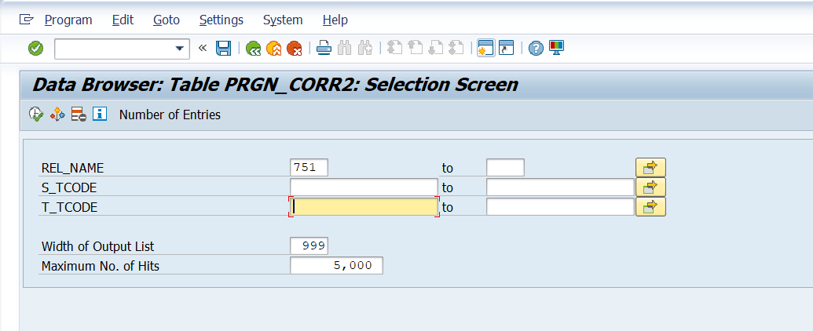Viewport: 813px width, 331px height.
Task: Click the green Back icon
Action: click(x=253, y=49)
